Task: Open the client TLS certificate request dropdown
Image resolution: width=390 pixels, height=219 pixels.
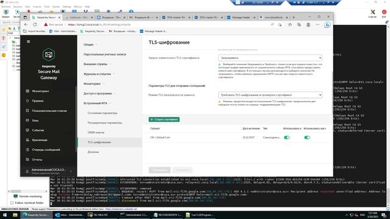Action: tap(270, 58)
